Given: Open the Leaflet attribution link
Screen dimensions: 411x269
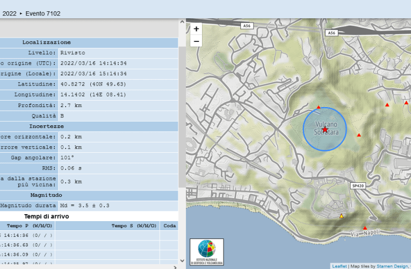Looking at the screenshot, I should click(339, 266).
